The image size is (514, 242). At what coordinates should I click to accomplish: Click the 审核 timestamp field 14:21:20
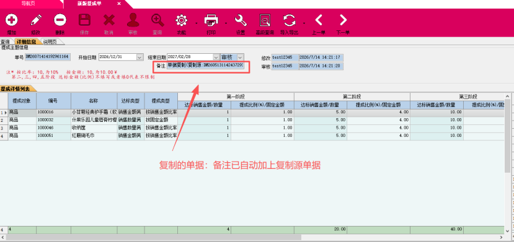321,66
